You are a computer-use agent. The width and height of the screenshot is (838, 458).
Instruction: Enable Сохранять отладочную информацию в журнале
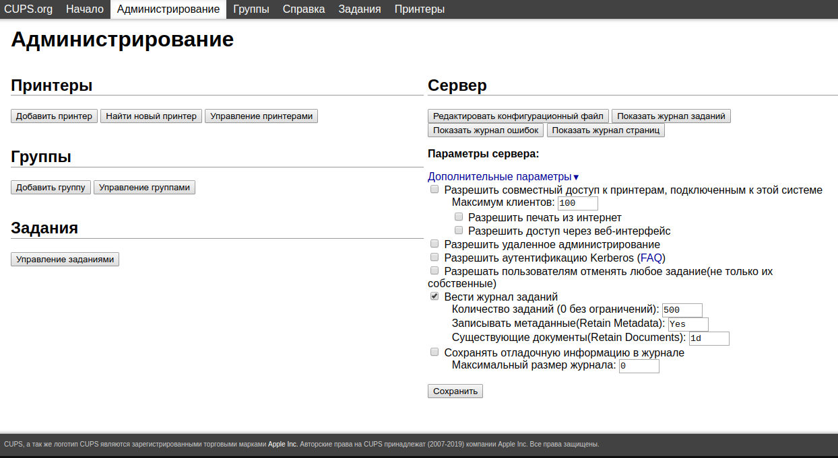click(x=434, y=352)
